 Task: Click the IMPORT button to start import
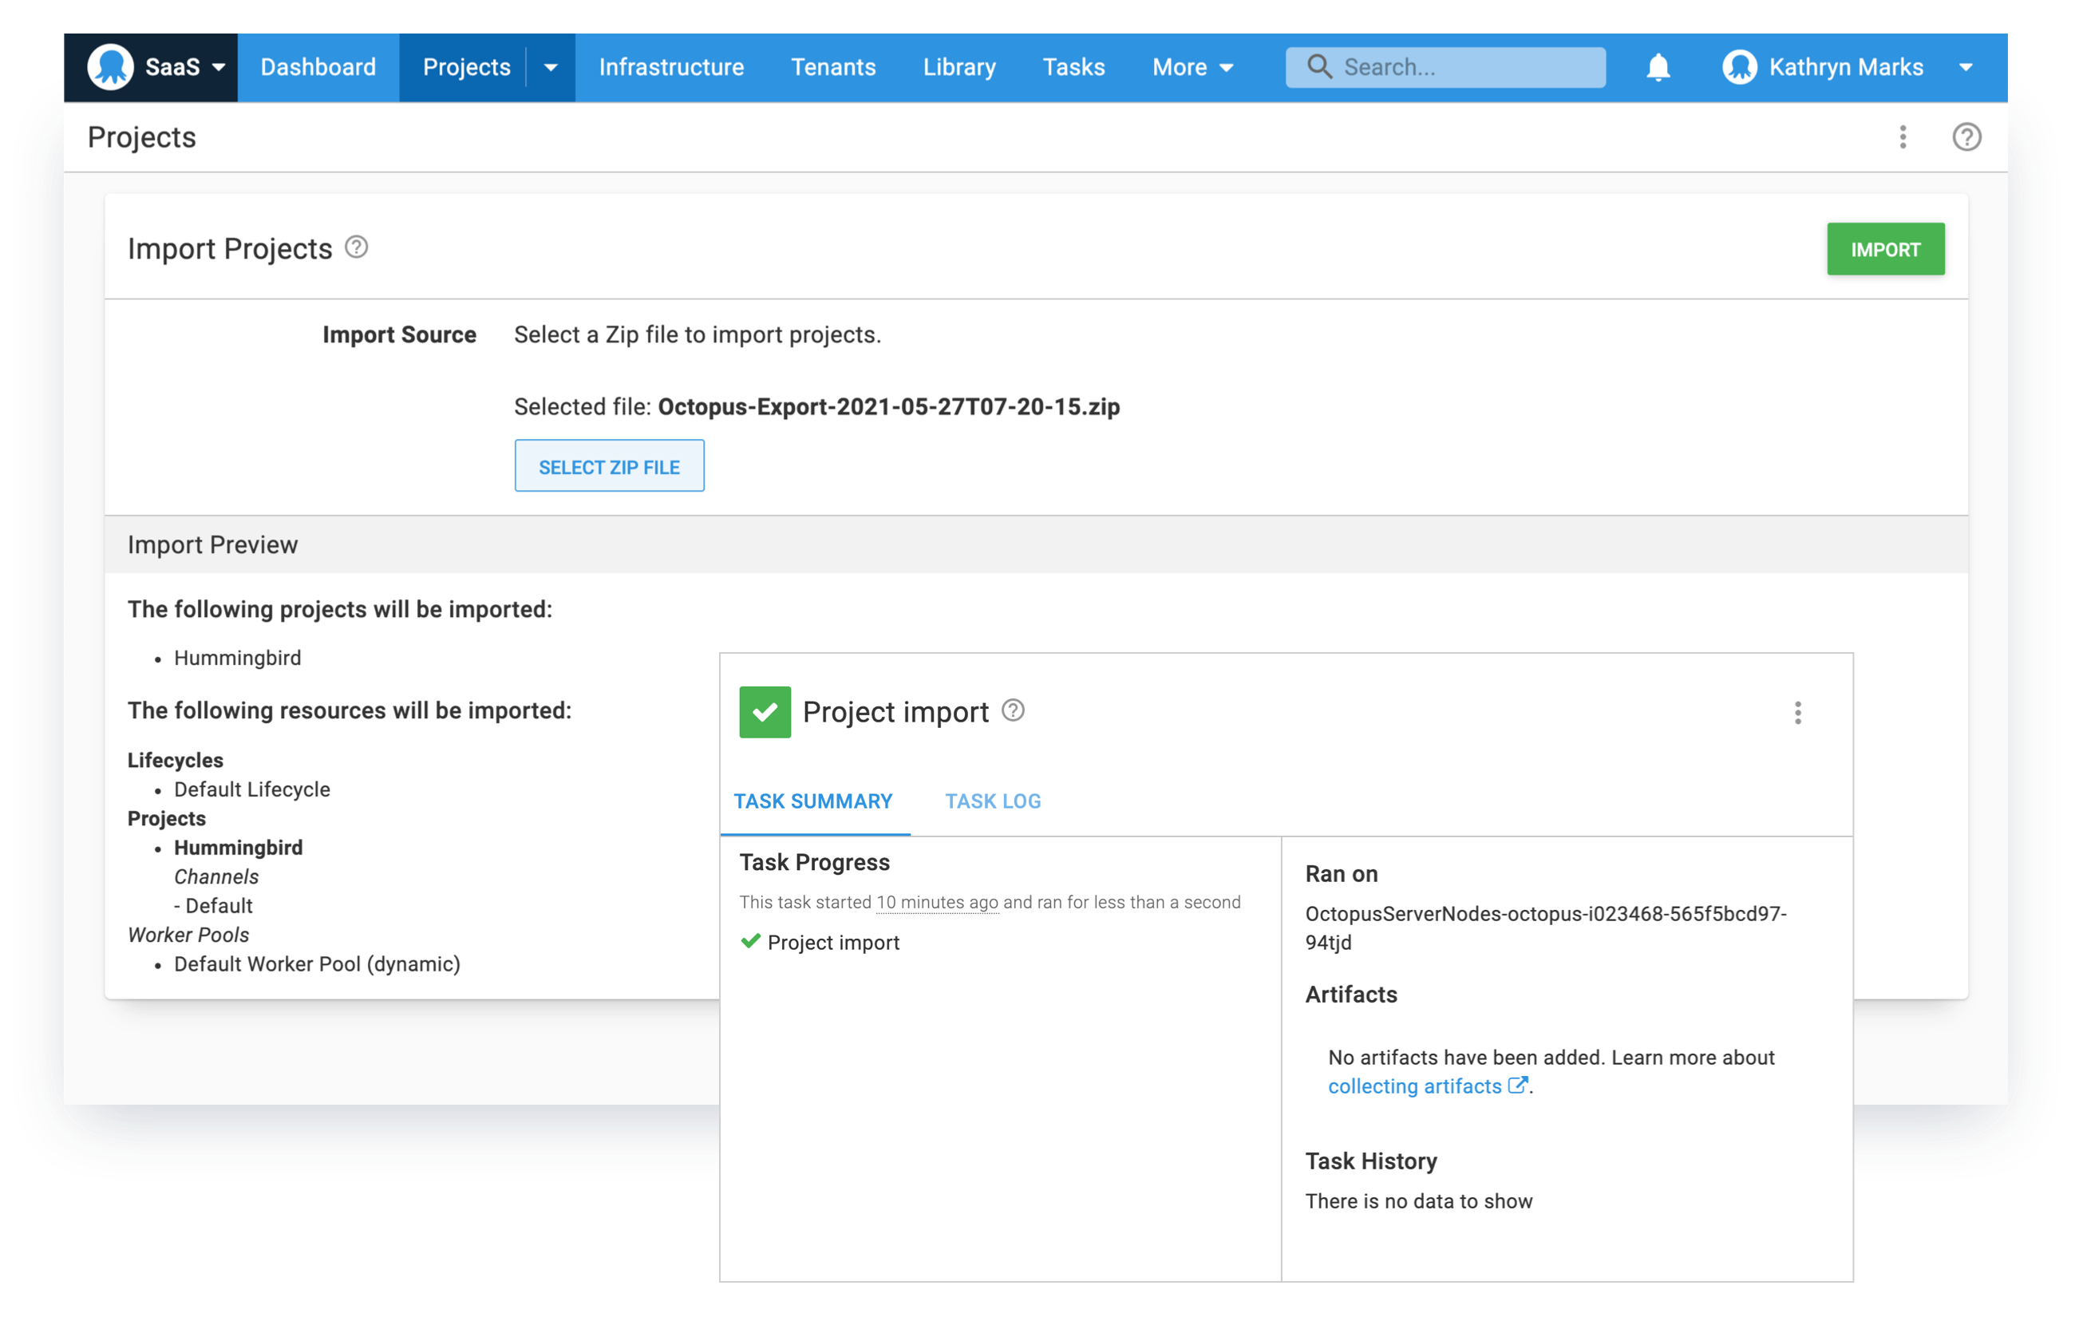1886,248
